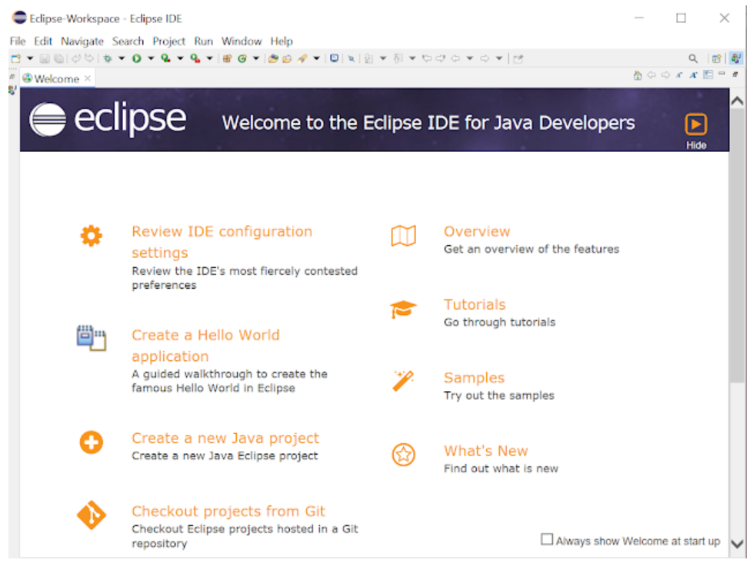This screenshot has width=753, height=563.
Task: Click the Tutorials graduation cap icon
Action: (403, 310)
